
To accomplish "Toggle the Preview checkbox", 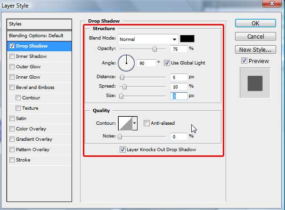I will pos(244,60).
